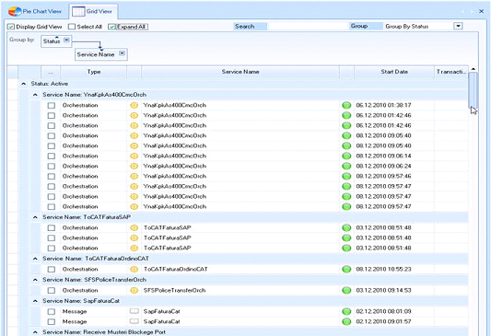Sort by the Type column header

[x=94, y=72]
